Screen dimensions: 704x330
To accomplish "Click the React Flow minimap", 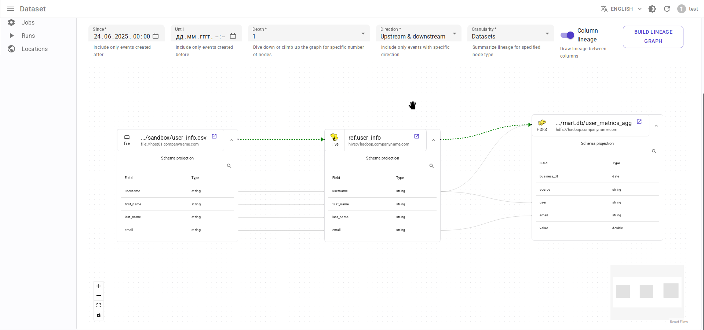I will 647,292.
